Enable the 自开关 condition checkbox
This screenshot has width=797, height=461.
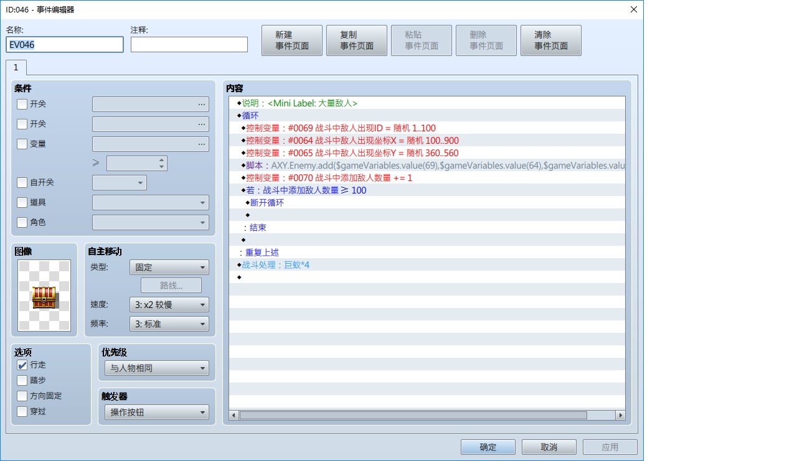pos(22,182)
